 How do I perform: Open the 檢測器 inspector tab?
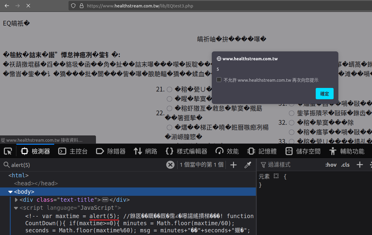[35, 151]
